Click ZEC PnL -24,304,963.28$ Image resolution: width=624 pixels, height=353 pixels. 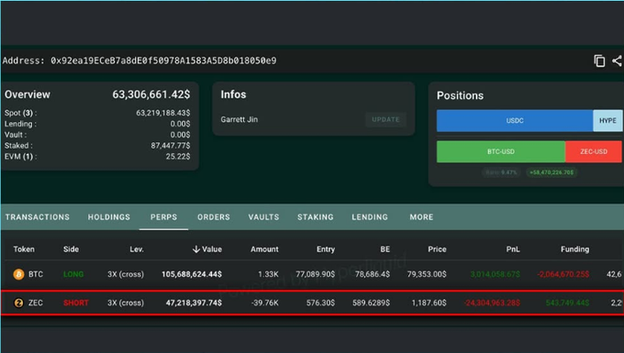click(492, 303)
